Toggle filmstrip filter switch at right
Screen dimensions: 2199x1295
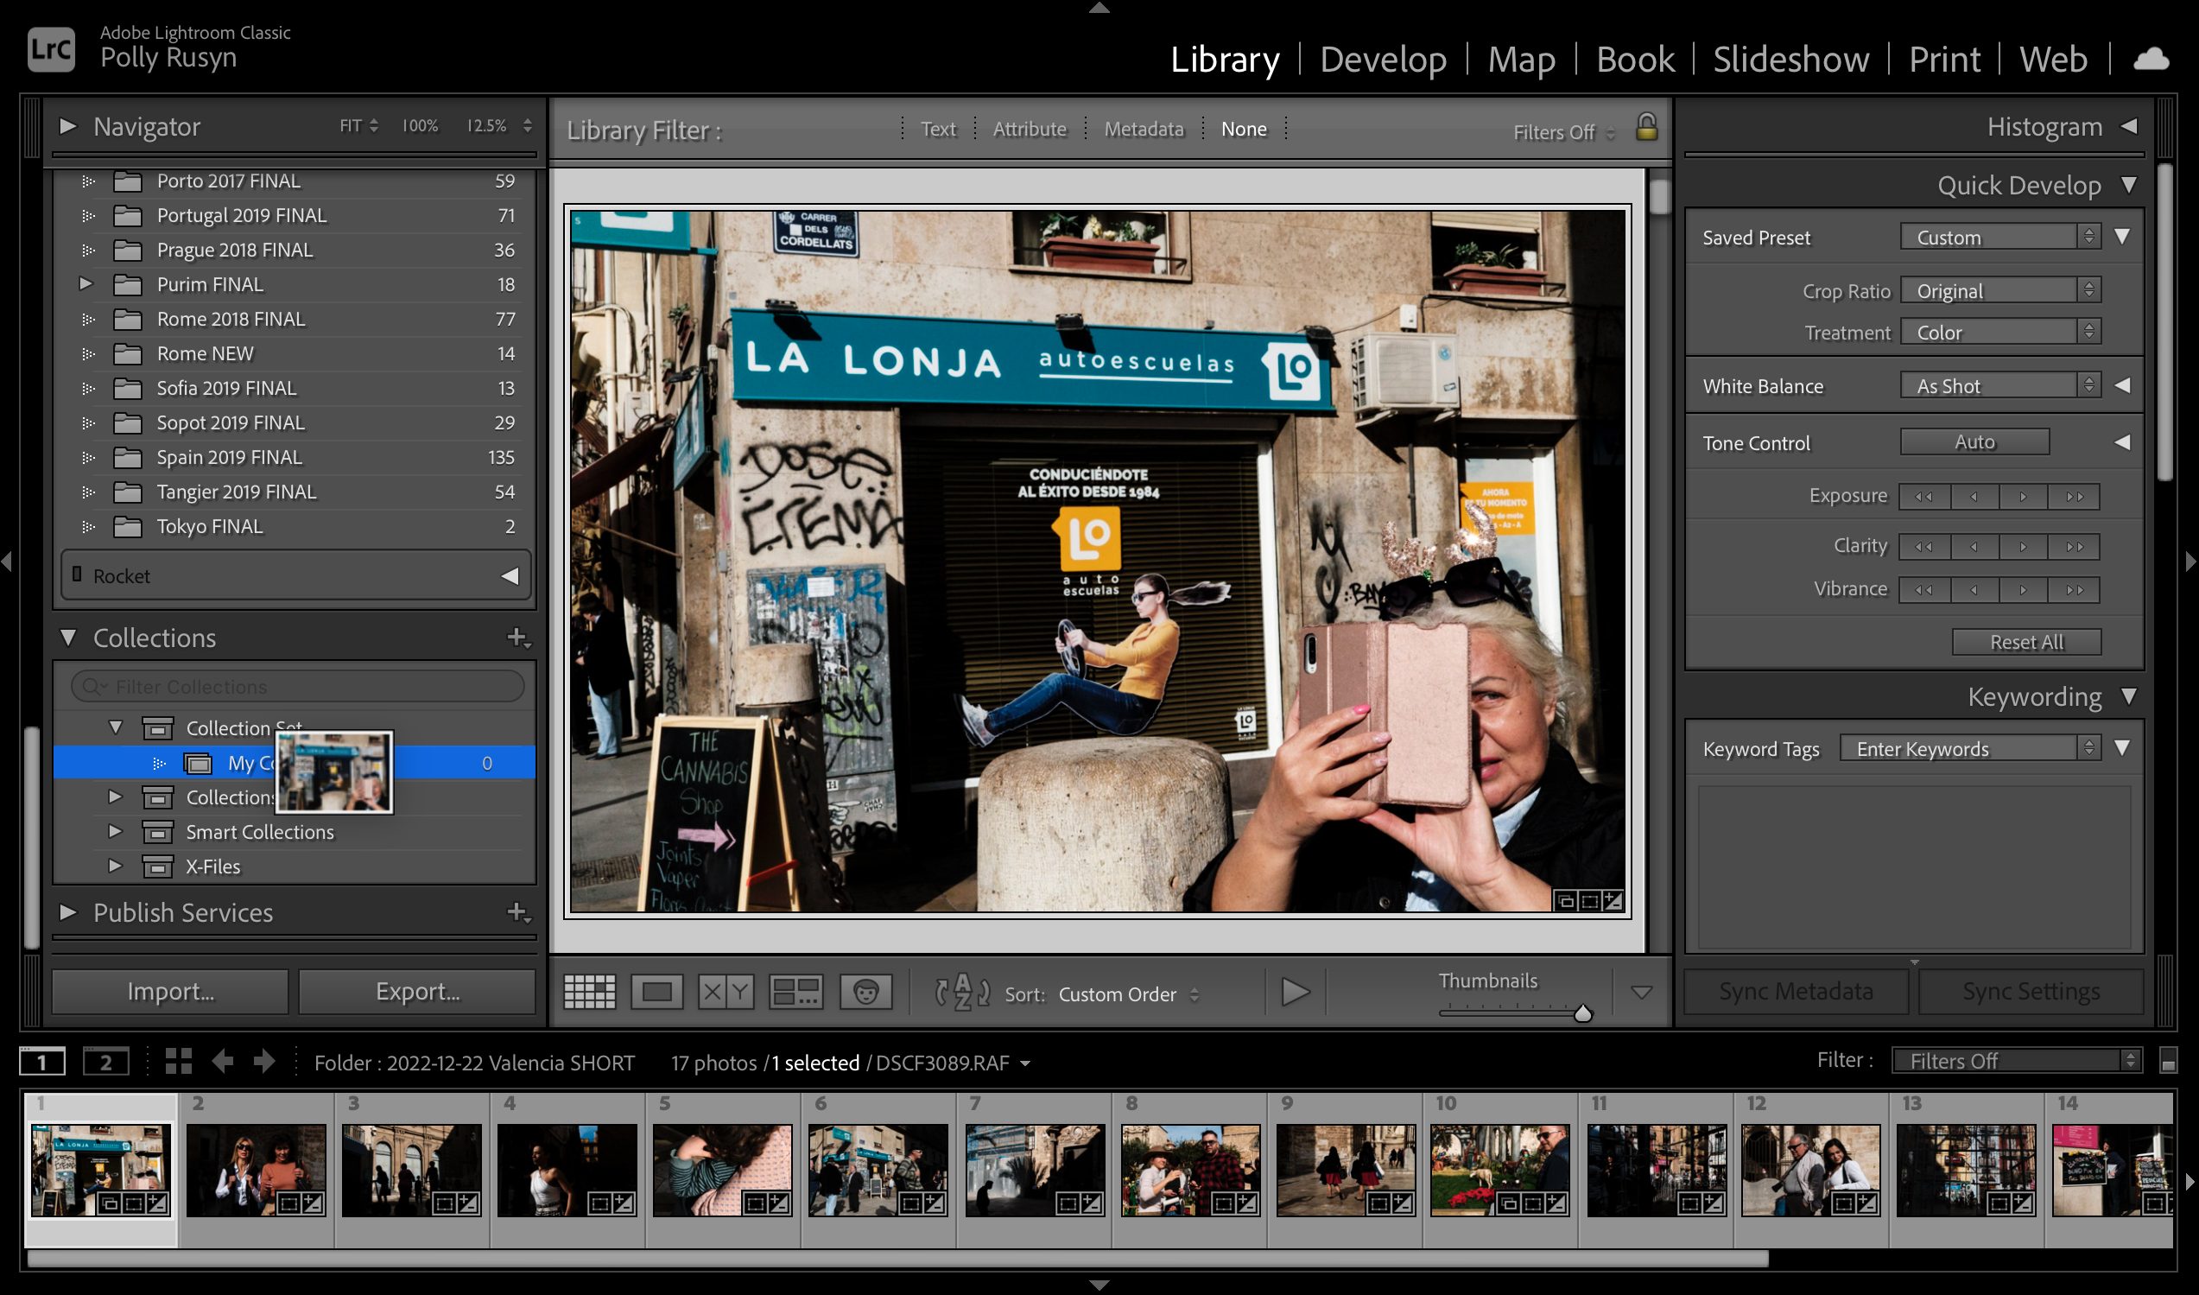coord(2168,1061)
